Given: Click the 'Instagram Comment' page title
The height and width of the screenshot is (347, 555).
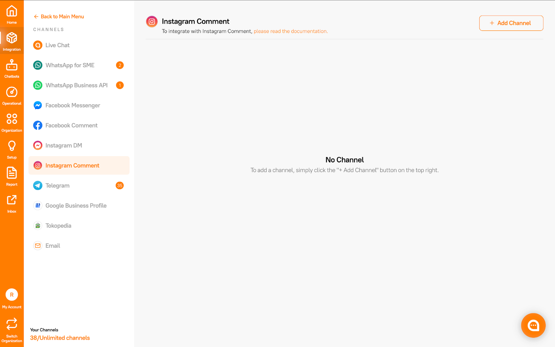Looking at the screenshot, I should click(x=196, y=22).
